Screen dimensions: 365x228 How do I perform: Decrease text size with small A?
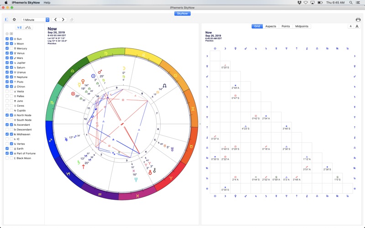350,26
